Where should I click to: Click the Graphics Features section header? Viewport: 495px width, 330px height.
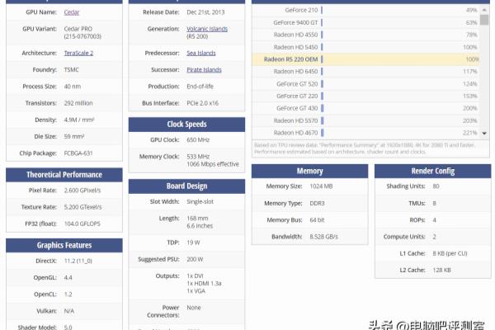click(64, 245)
